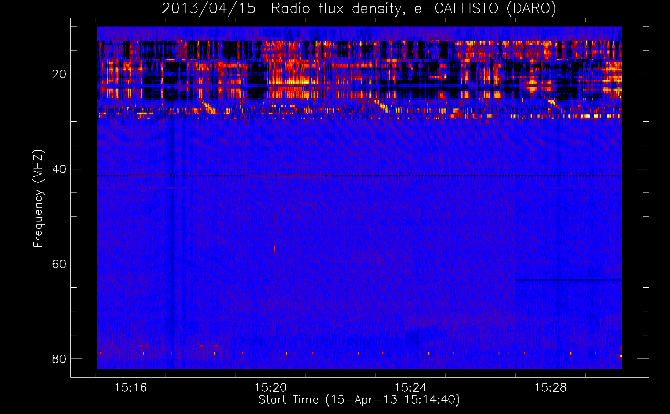Screen dimensions: 670x414
Task: Click the dark vertical stripe near 15:17
Action: point(172,244)
